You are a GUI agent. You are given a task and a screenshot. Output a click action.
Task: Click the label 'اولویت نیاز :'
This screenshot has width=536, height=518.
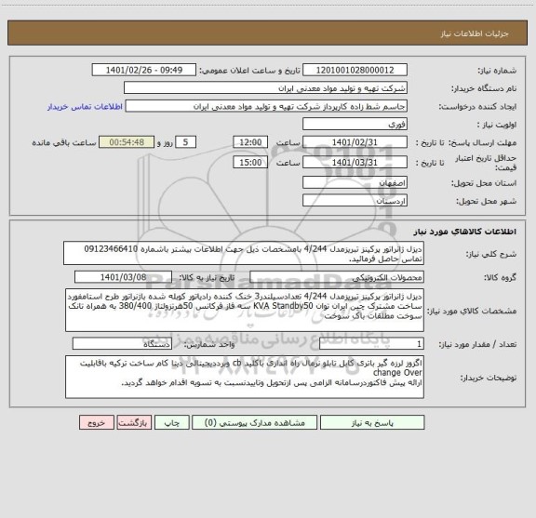tap(496, 125)
